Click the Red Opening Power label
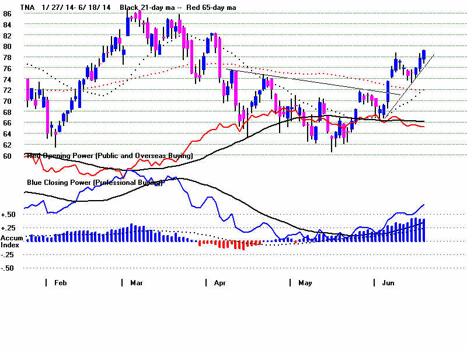The image size is (467, 350). tap(110, 156)
